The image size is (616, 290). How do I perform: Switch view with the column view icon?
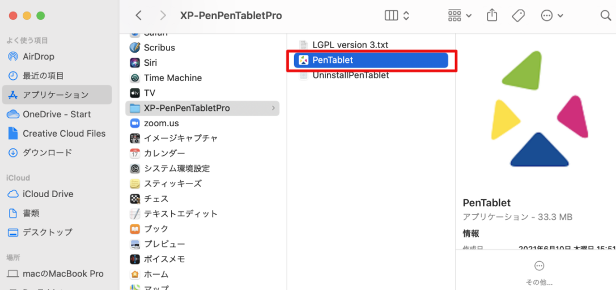coord(391,16)
